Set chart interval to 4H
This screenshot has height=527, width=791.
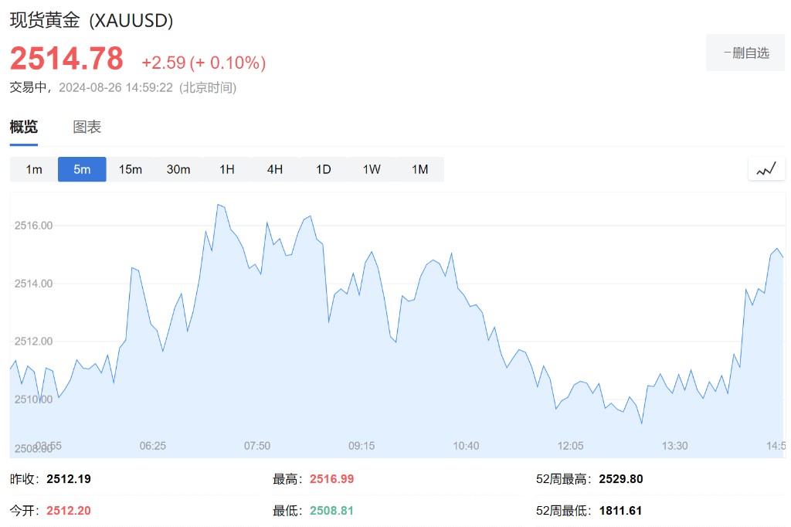[x=275, y=169]
